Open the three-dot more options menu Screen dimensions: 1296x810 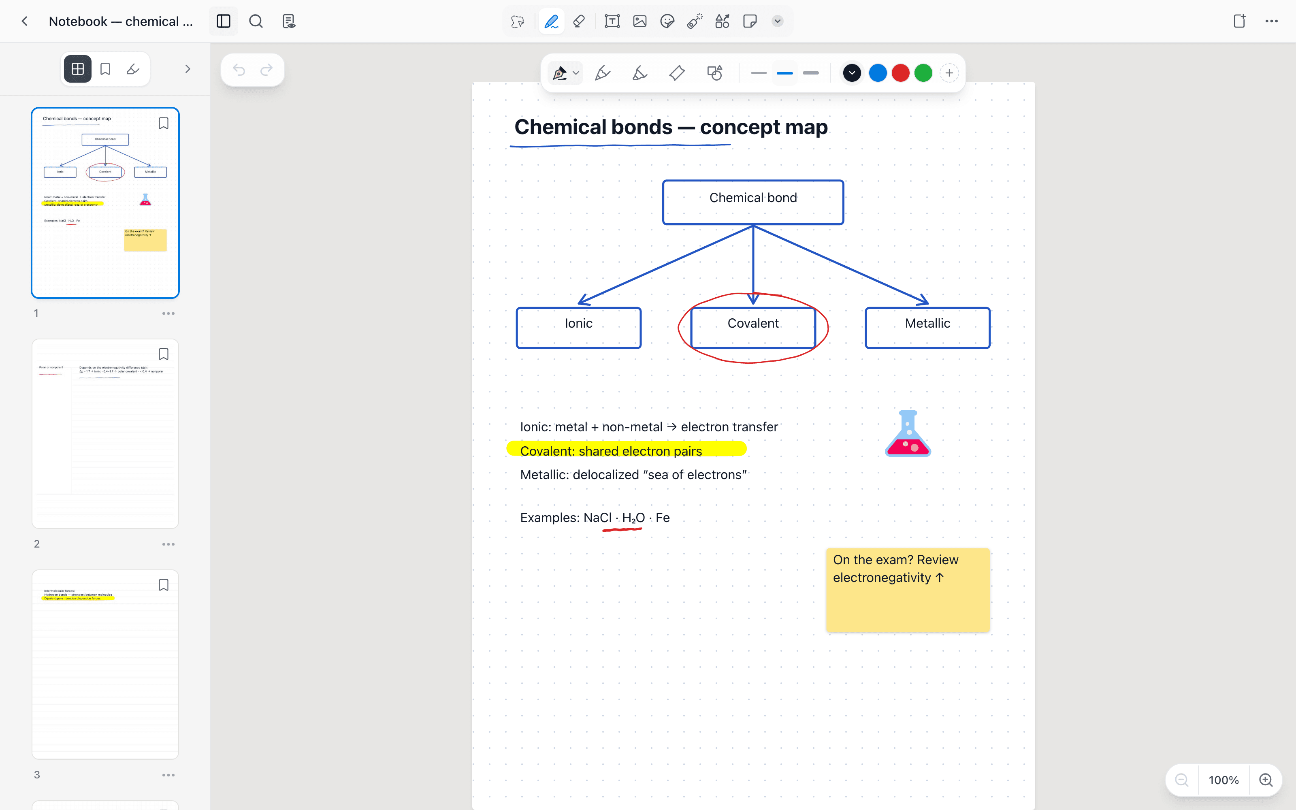click(x=1271, y=21)
